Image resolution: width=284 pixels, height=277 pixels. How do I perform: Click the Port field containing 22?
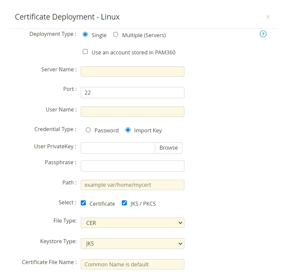[132, 93]
